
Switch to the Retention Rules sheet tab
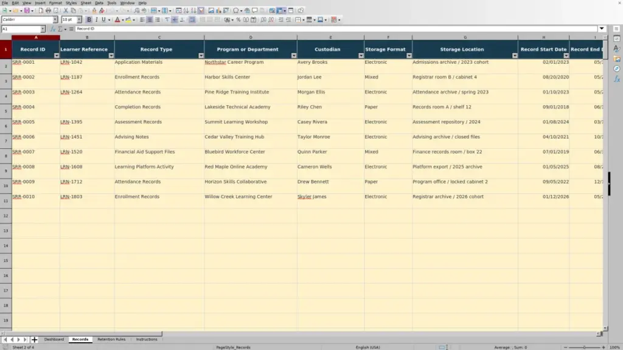(111, 339)
